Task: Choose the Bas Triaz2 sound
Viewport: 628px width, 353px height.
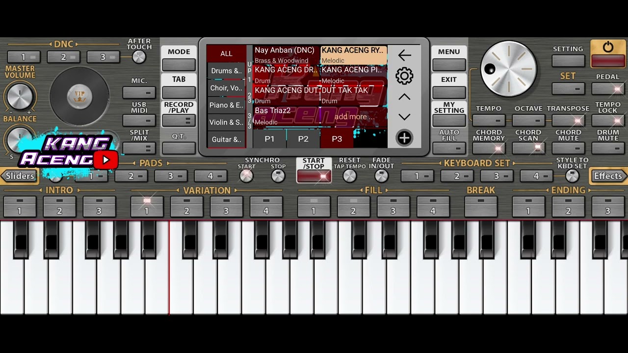Action: tap(287, 116)
